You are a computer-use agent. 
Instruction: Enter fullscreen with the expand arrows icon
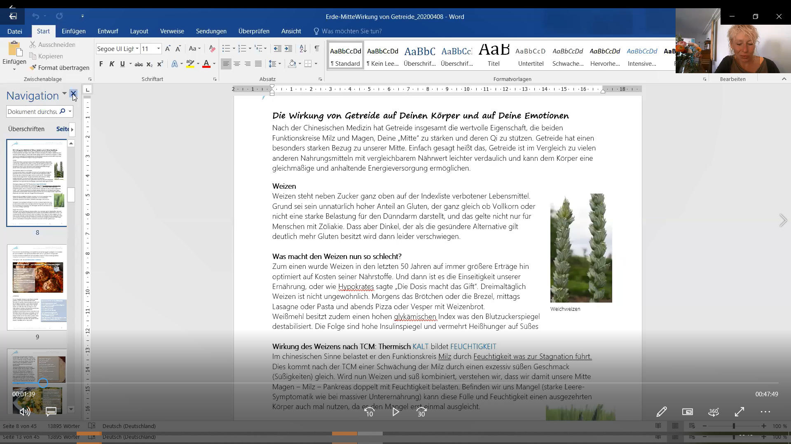tap(740, 412)
